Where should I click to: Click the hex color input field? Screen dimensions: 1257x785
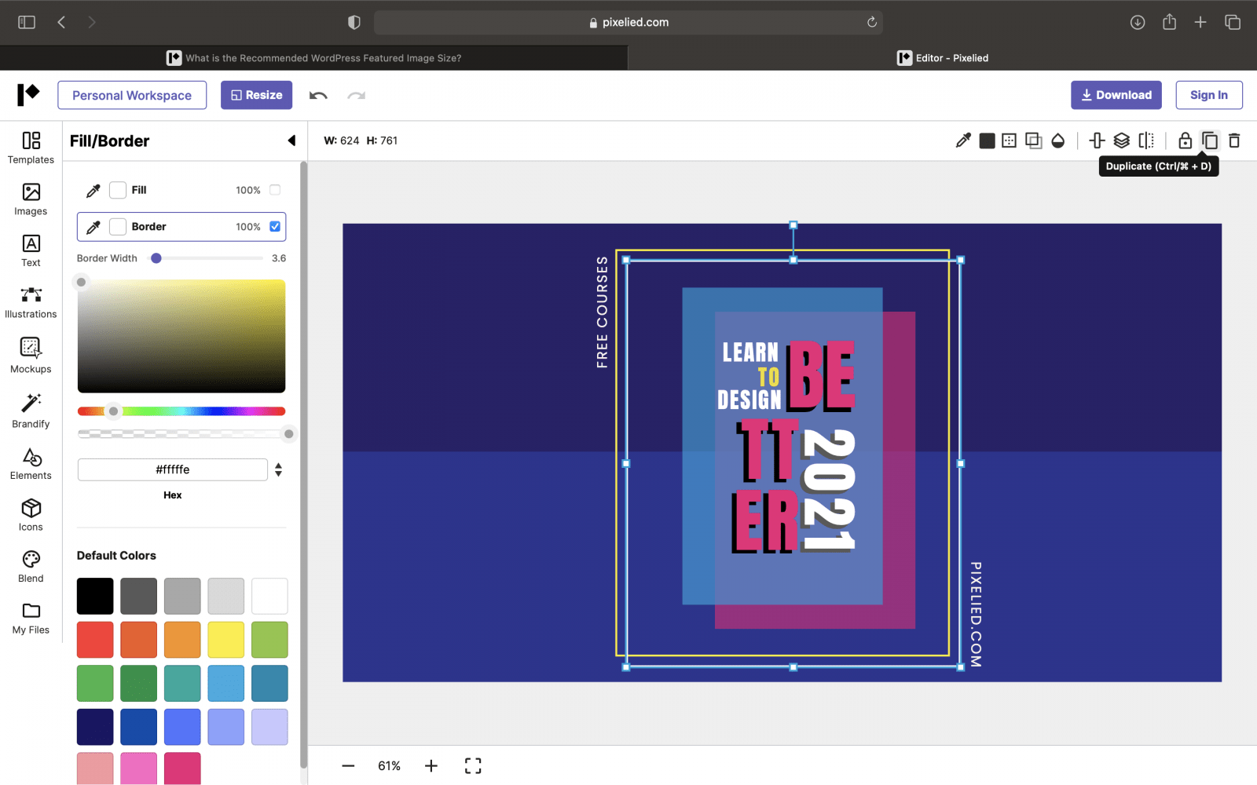pyautogui.click(x=172, y=469)
